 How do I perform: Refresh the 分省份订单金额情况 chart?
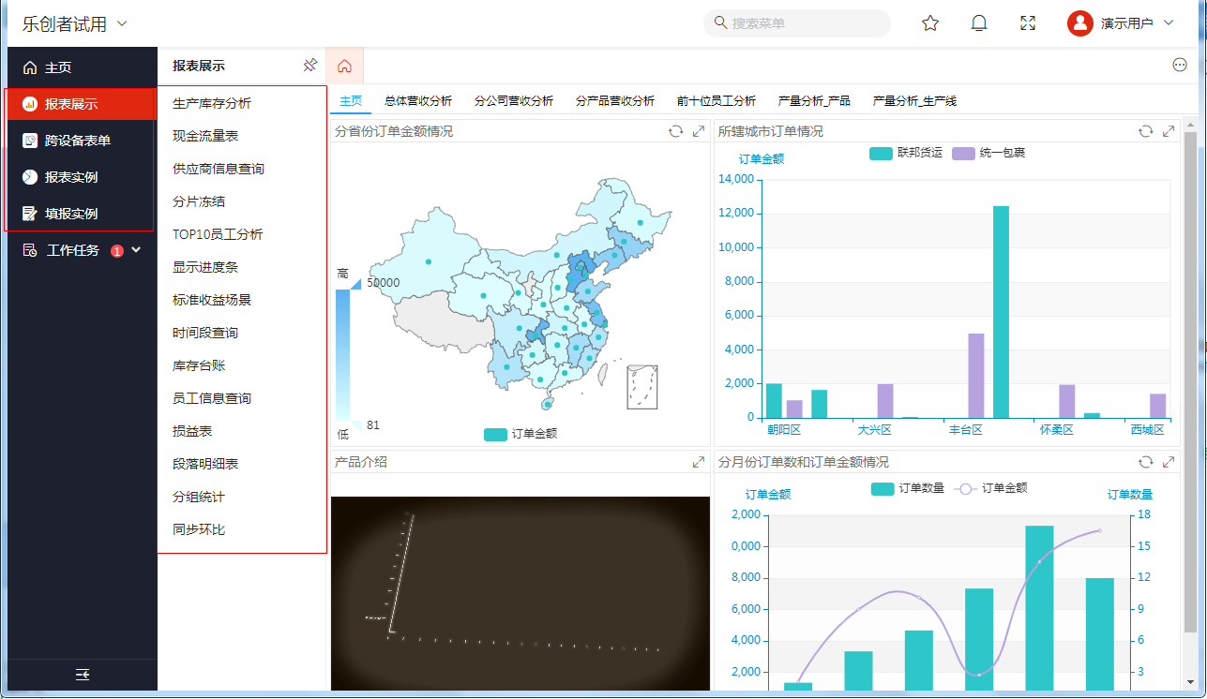pyautogui.click(x=675, y=132)
